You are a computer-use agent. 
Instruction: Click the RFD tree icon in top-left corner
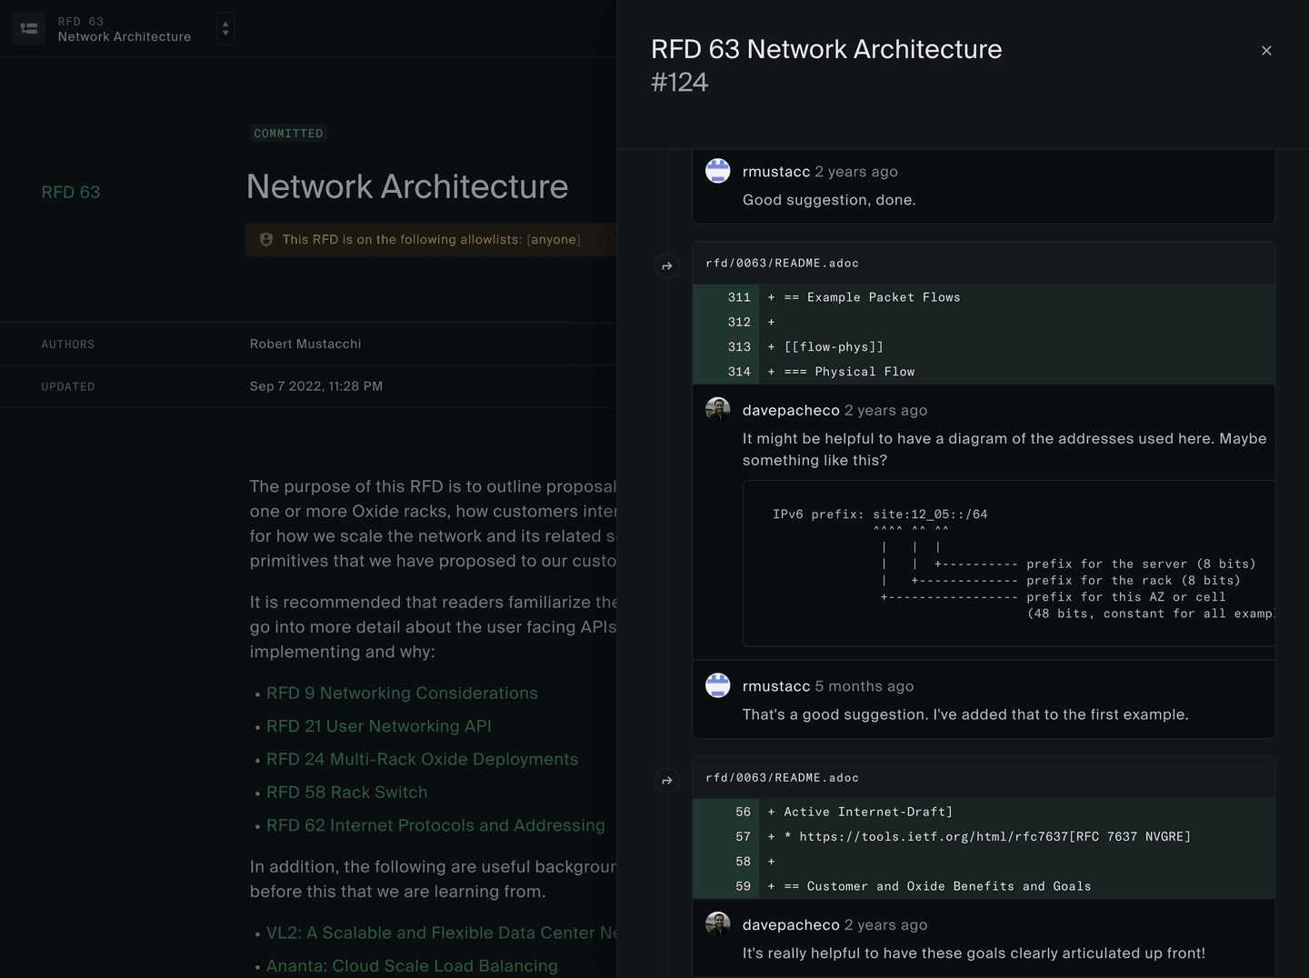coord(28,28)
